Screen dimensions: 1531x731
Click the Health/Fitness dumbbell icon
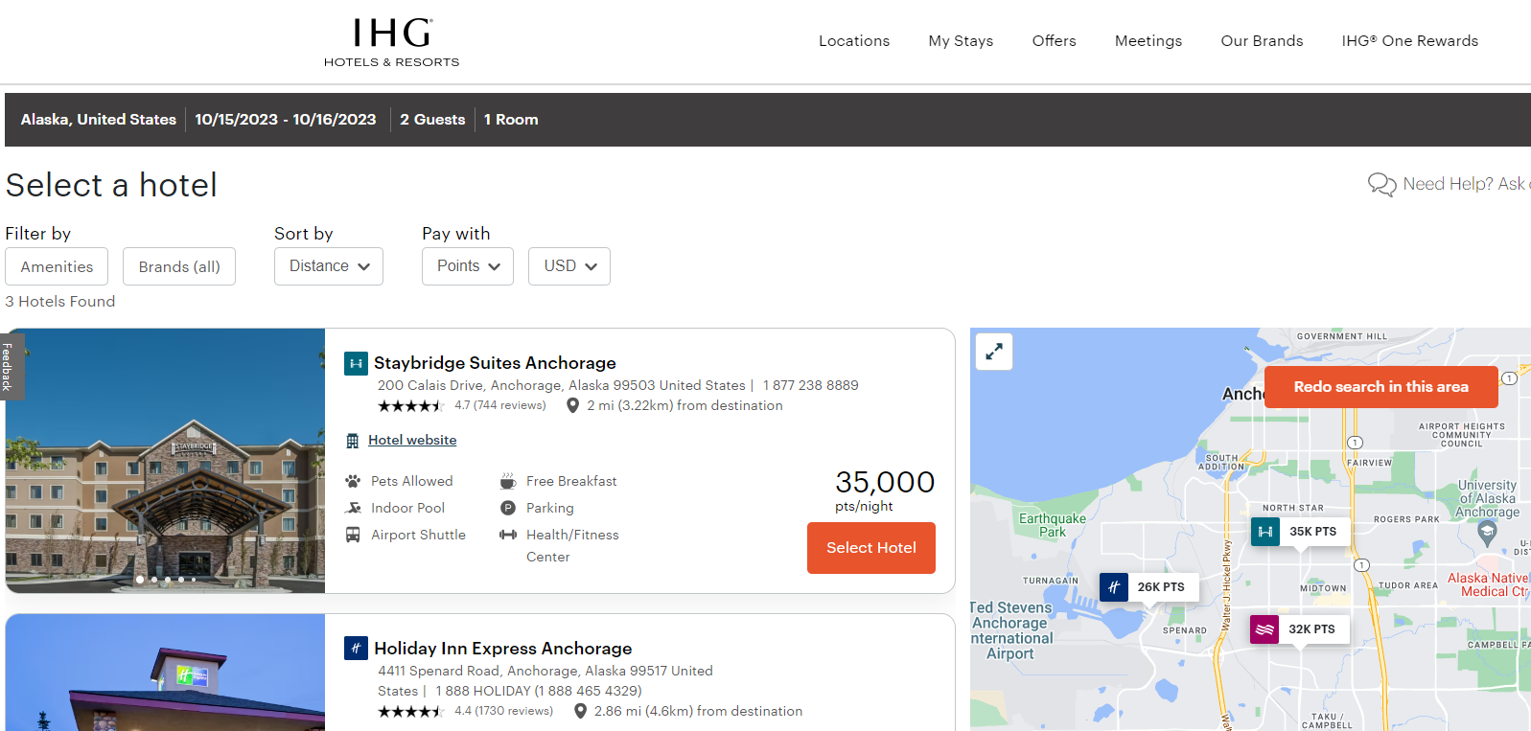tap(508, 535)
